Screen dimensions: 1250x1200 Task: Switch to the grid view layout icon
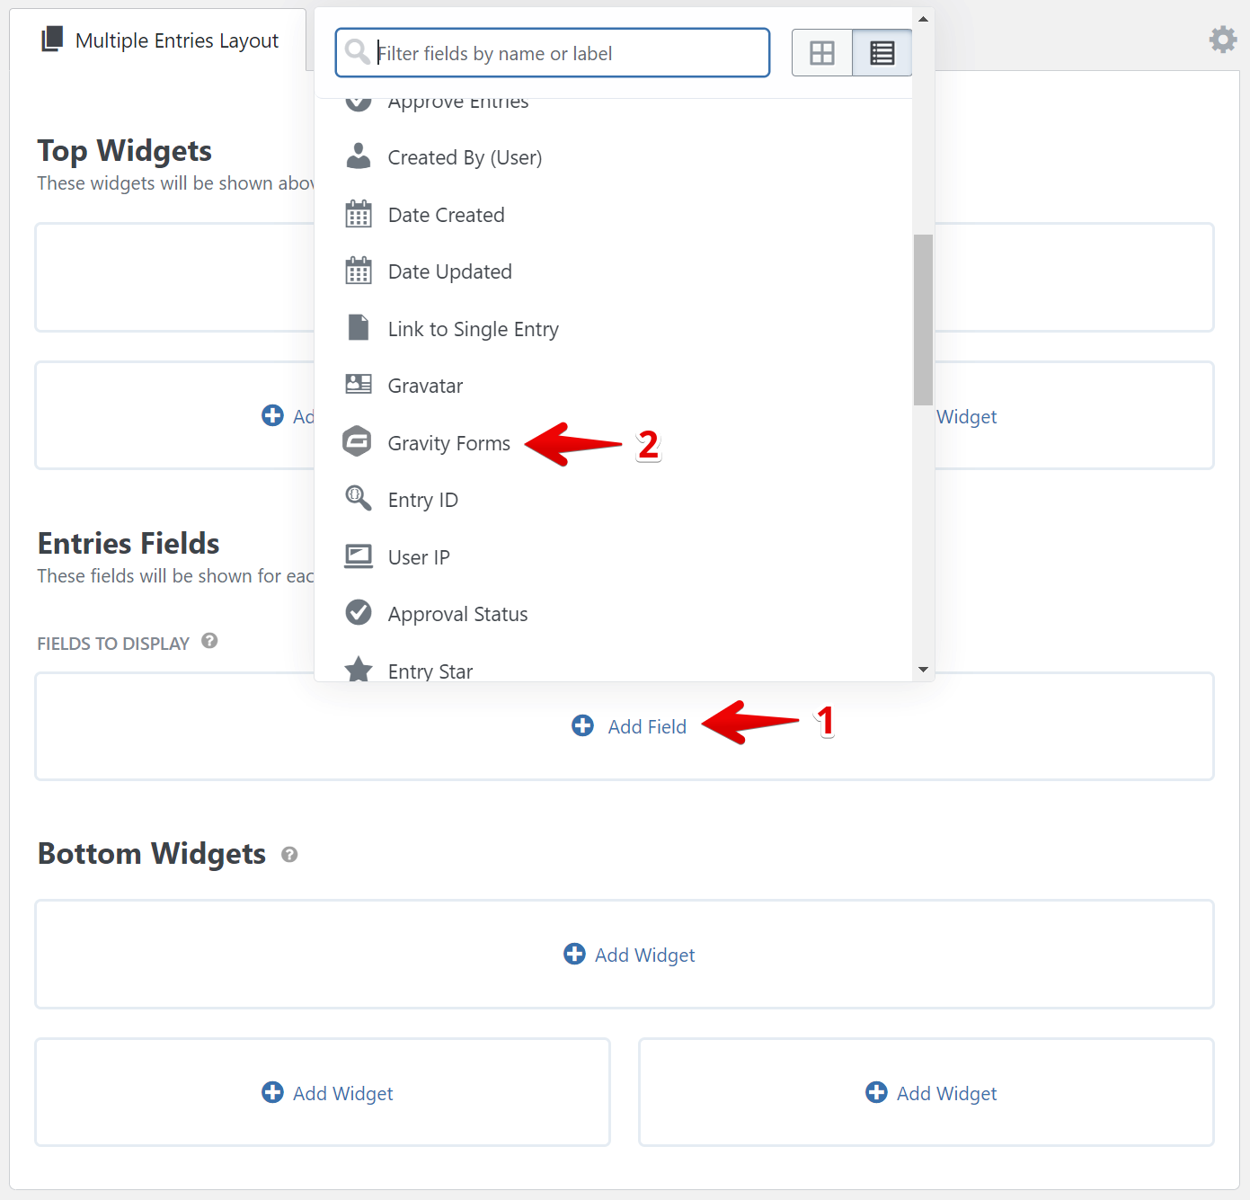822,53
